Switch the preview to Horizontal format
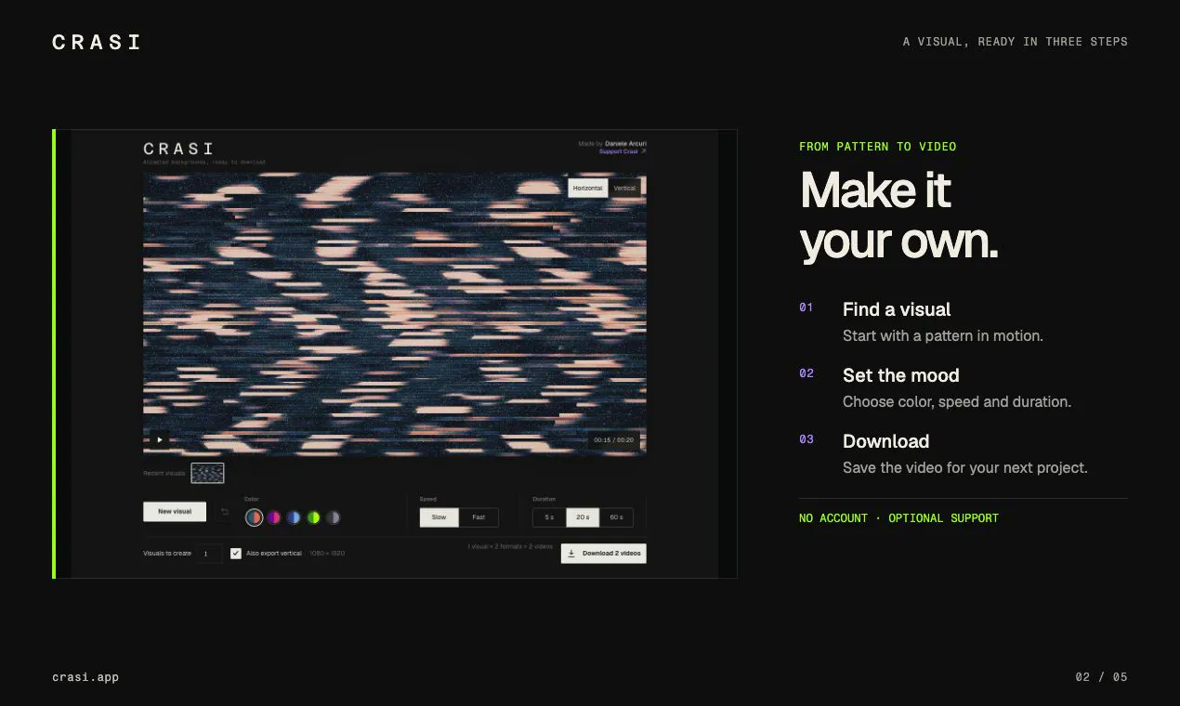Image resolution: width=1180 pixels, height=706 pixels. (587, 188)
